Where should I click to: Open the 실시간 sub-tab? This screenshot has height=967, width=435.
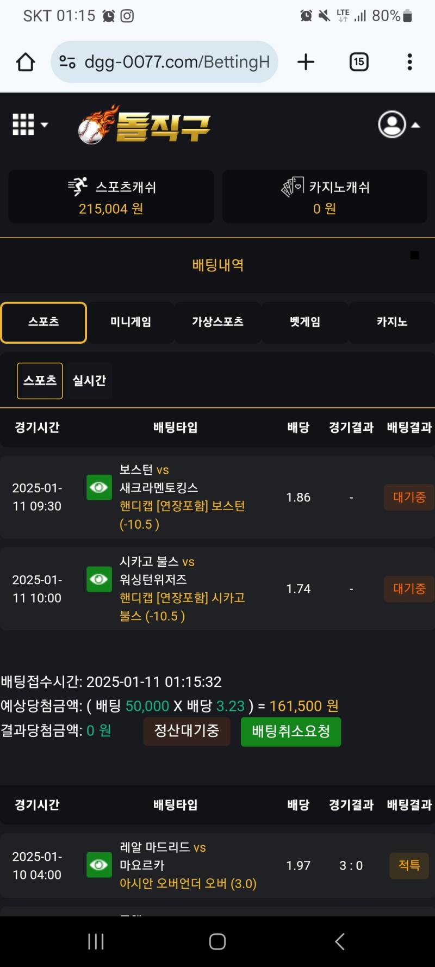tap(89, 381)
